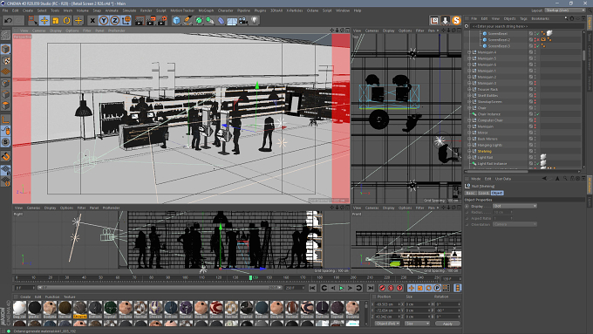Open Edit Render Settings icon
The width and height of the screenshot is (593, 334).
pyautogui.click(x=162, y=20)
